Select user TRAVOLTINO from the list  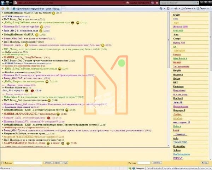pyautogui.click(x=181, y=142)
